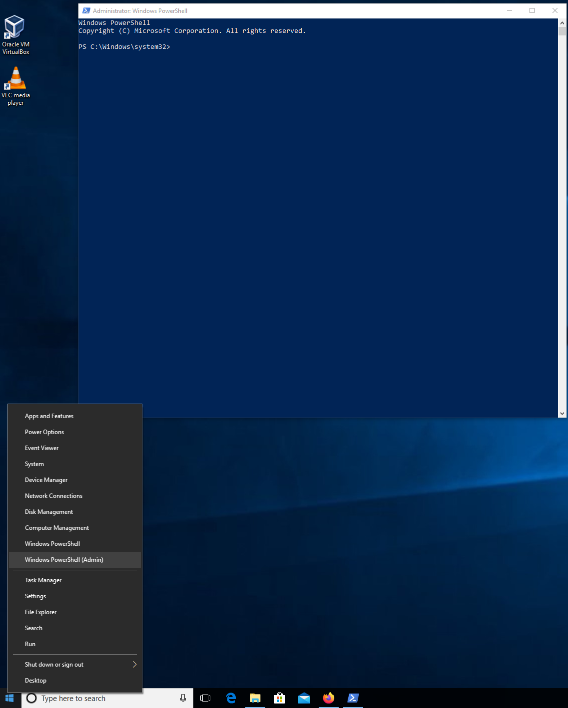This screenshot has width=568, height=708.
Task: Activate the microphone voice search icon
Action: tap(183, 698)
